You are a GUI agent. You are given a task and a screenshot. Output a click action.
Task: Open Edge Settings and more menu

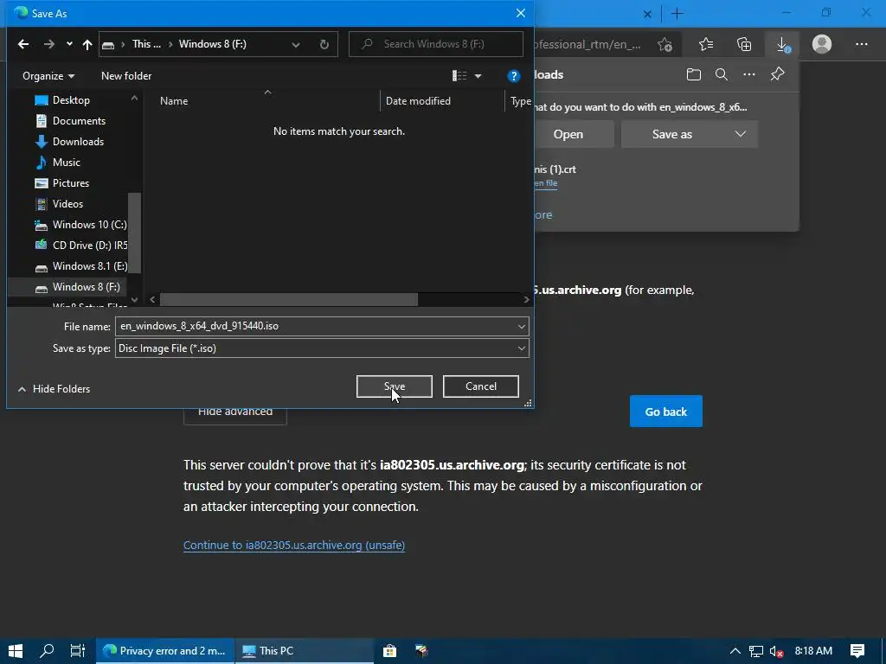[861, 44]
